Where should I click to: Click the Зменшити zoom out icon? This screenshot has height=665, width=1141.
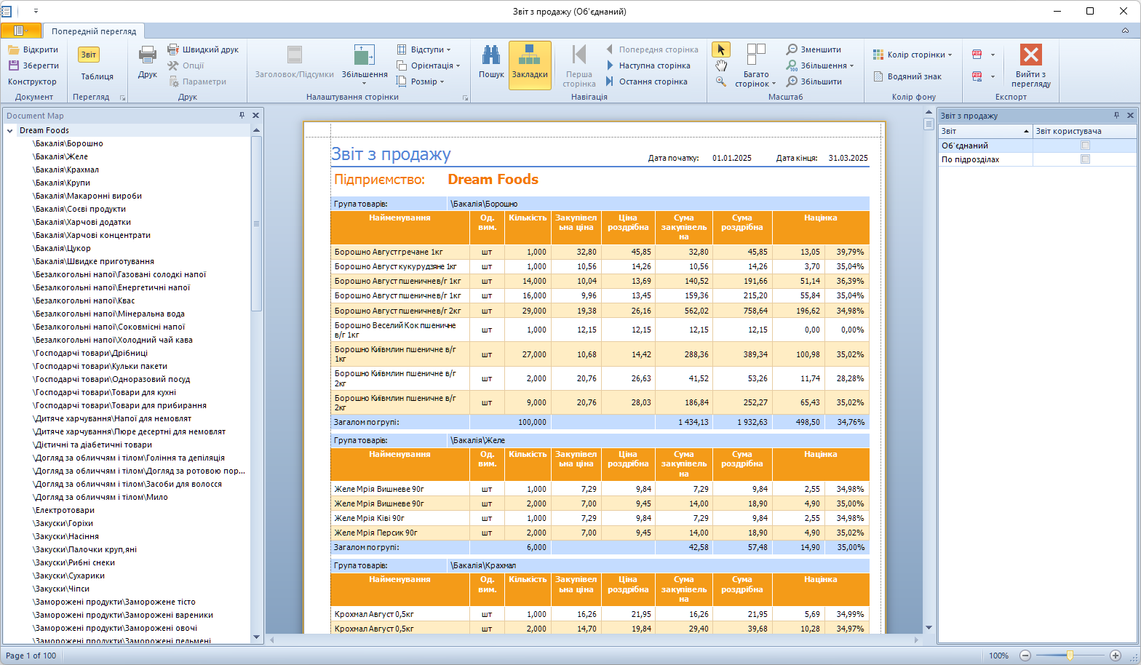click(x=792, y=49)
